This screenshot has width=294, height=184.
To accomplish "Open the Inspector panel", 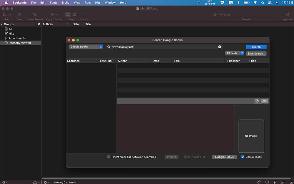I will click(x=287, y=14).
